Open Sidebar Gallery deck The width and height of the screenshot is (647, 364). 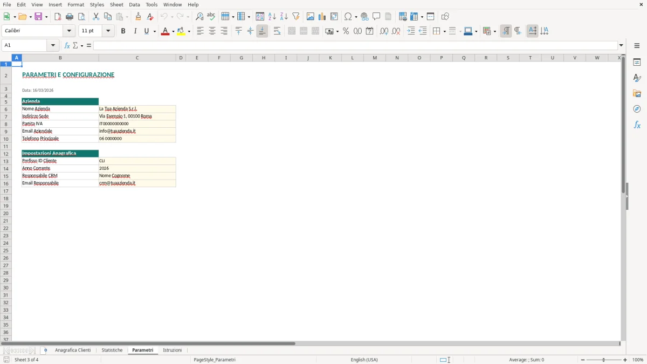(x=637, y=94)
